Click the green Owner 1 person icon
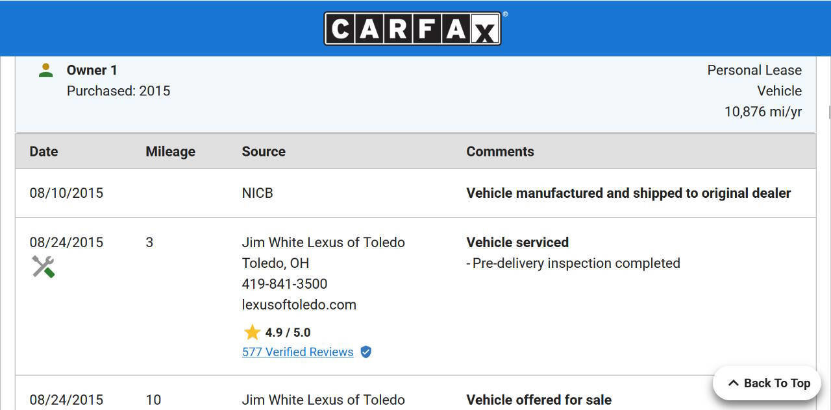 pos(45,70)
